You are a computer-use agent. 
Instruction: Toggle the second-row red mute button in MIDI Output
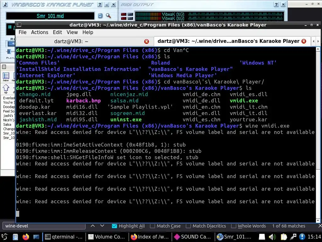124,18
